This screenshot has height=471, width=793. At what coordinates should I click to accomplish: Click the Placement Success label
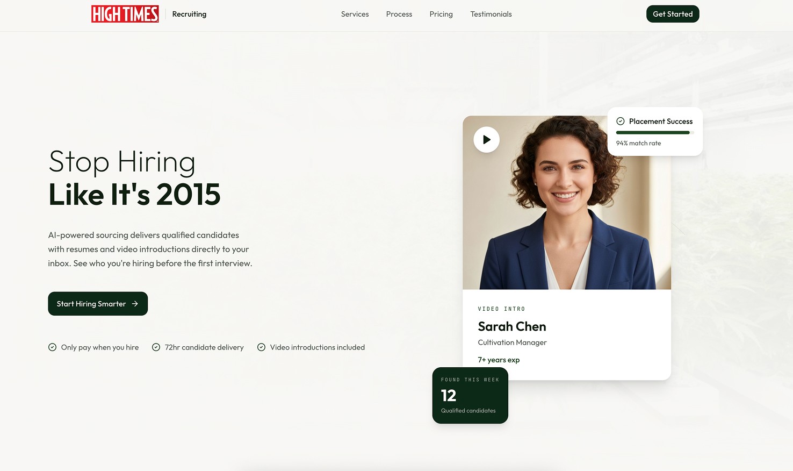coord(661,122)
